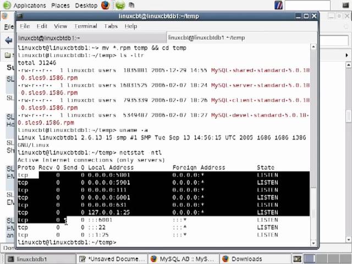Open the Places menu in the top panel
352x264 pixels.
coord(61,5)
